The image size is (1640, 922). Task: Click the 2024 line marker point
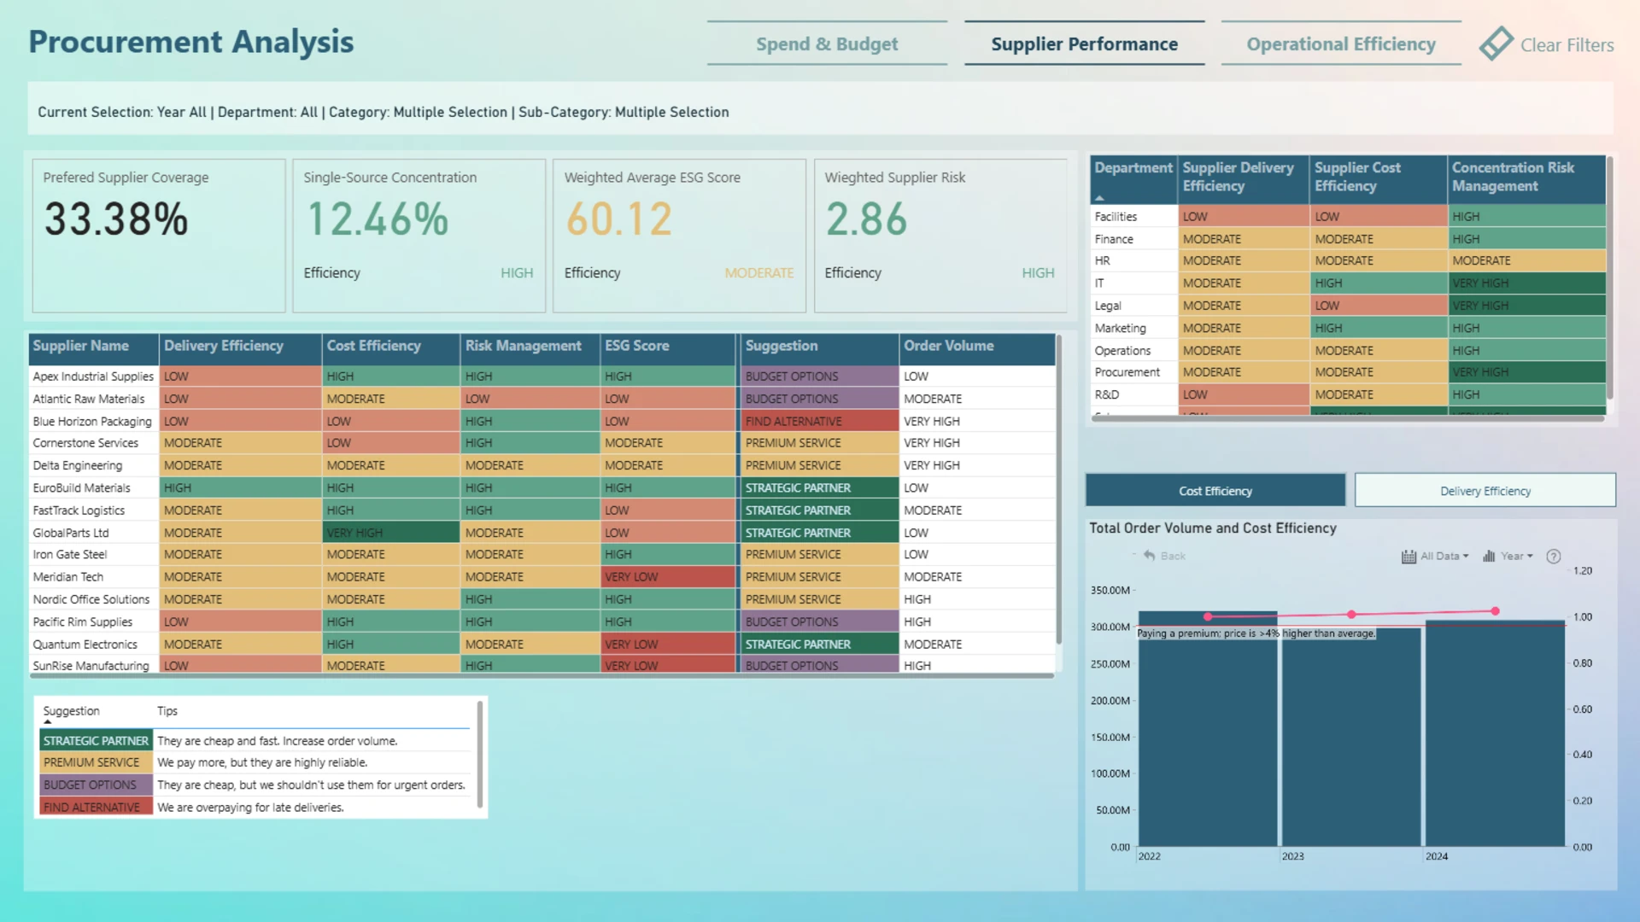coord(1495,611)
